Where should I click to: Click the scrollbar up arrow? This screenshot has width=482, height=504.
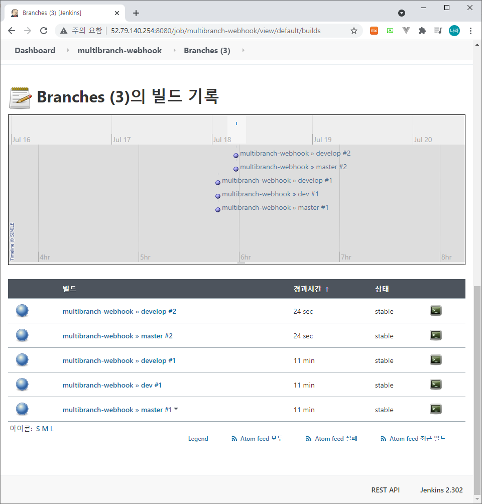click(477, 45)
